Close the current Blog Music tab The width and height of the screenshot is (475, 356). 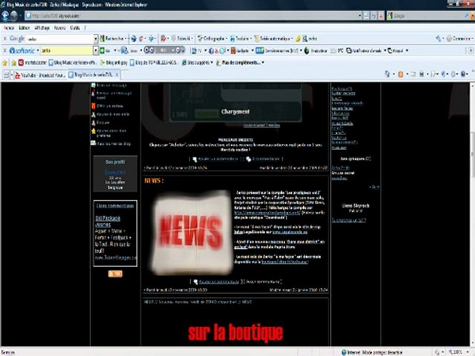click(117, 75)
